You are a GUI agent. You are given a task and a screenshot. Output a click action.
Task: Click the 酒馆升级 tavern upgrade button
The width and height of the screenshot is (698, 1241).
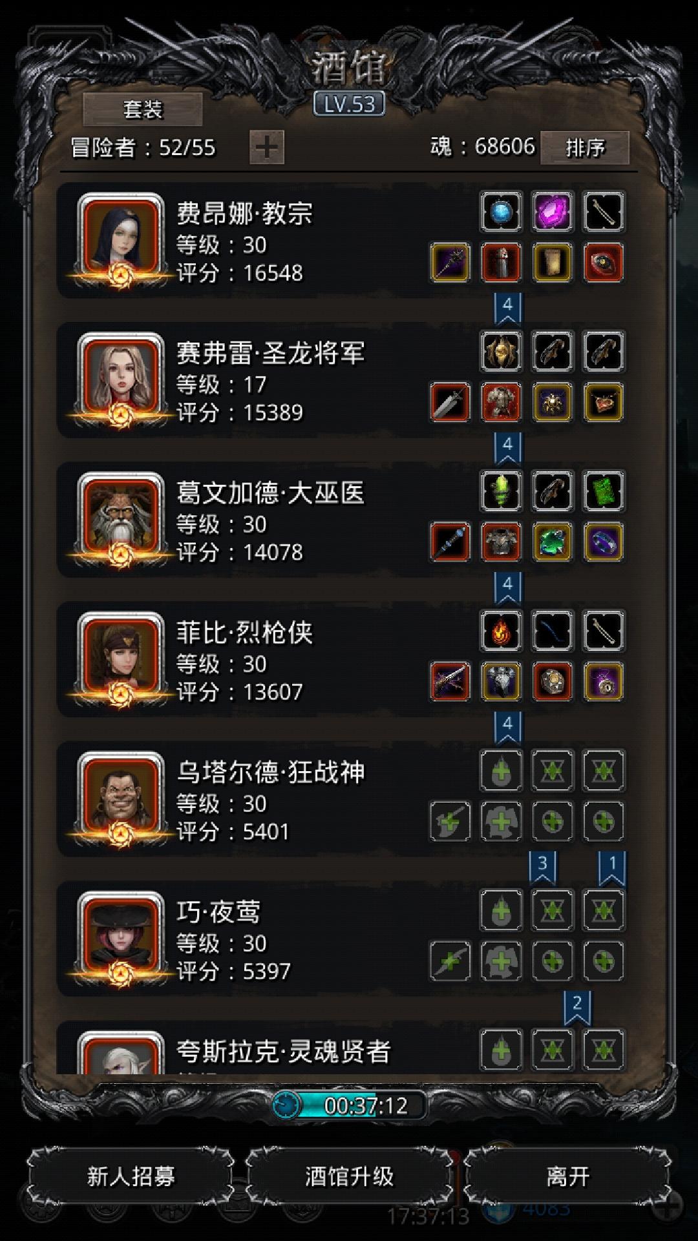(x=349, y=1176)
